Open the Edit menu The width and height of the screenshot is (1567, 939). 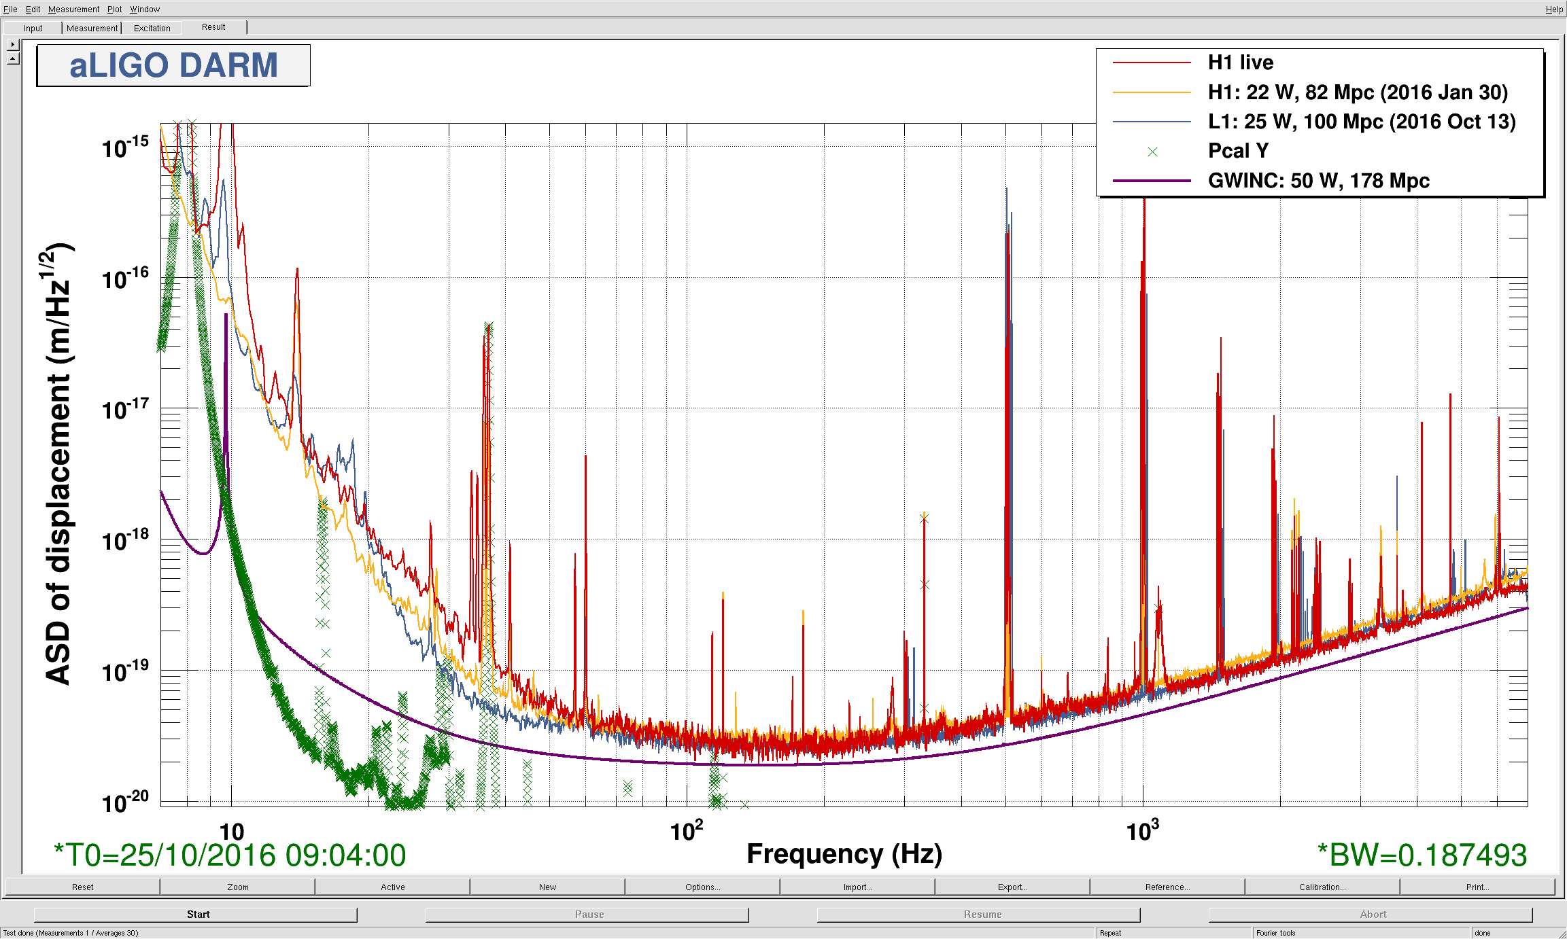pyautogui.click(x=33, y=9)
